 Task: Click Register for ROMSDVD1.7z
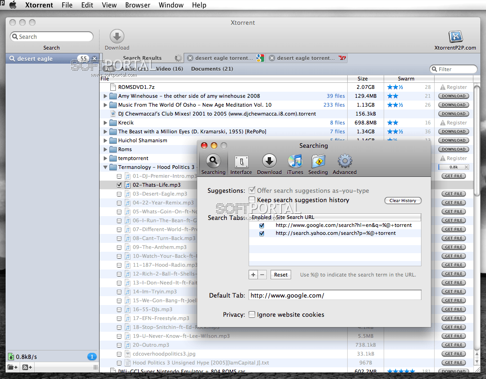(x=453, y=87)
